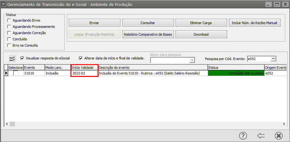Image resolution: width=290 pixels, height=142 pixels.
Task: Click the select-all rows checklist icon
Action: (x=13, y=59)
